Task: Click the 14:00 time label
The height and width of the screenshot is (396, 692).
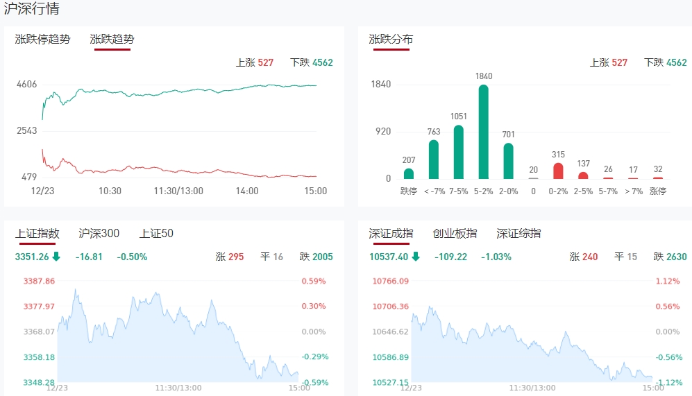Action: coord(247,191)
